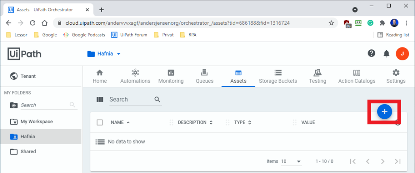
Task: Open the Grammarly extension icon
Action: [x=370, y=23]
